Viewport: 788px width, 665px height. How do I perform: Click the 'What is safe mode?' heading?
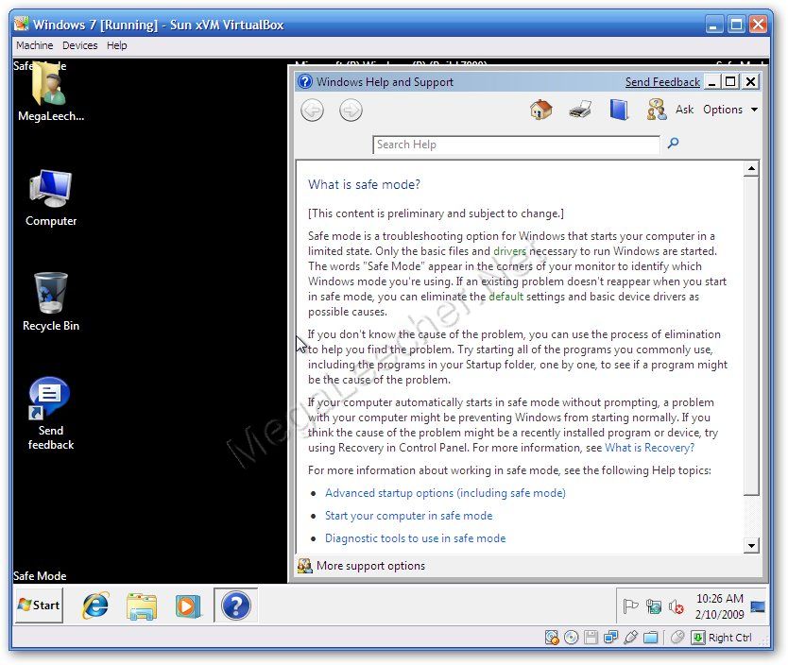[364, 184]
